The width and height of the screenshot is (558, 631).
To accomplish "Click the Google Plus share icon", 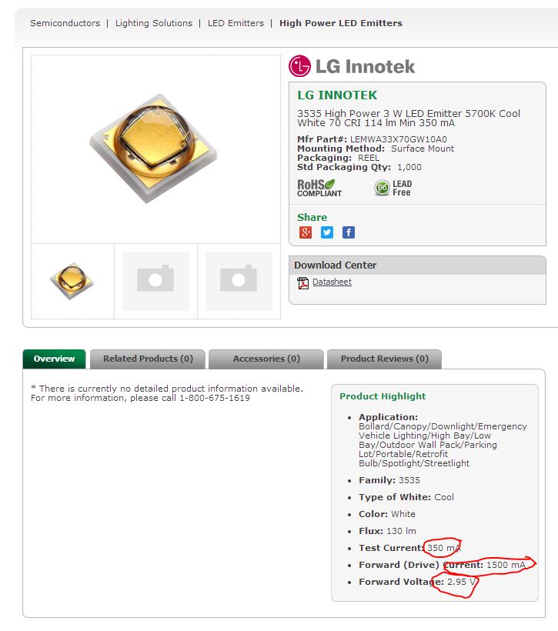I will pos(306,232).
